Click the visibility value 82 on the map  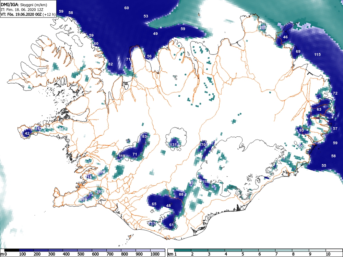[x=110, y=64]
